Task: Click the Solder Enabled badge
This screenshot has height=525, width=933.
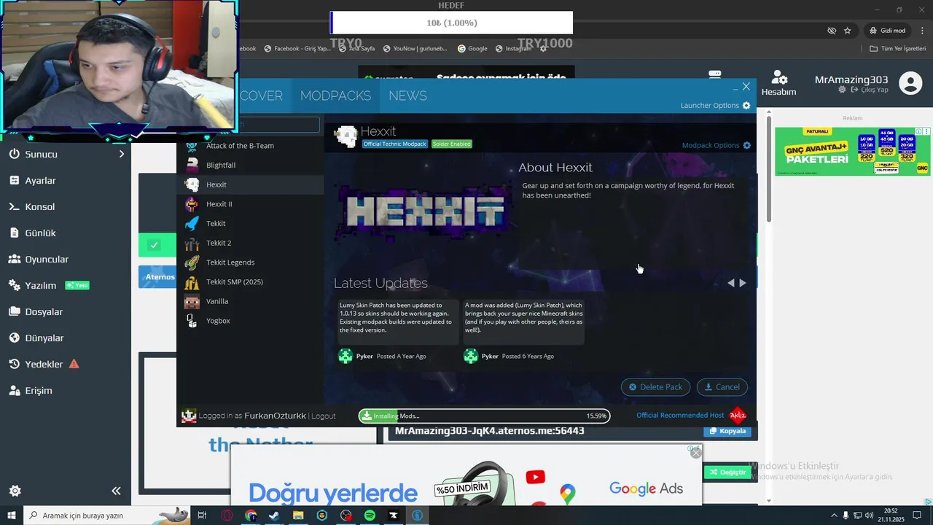Action: [x=452, y=144]
